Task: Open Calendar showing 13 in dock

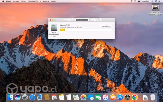Action: click(54, 97)
